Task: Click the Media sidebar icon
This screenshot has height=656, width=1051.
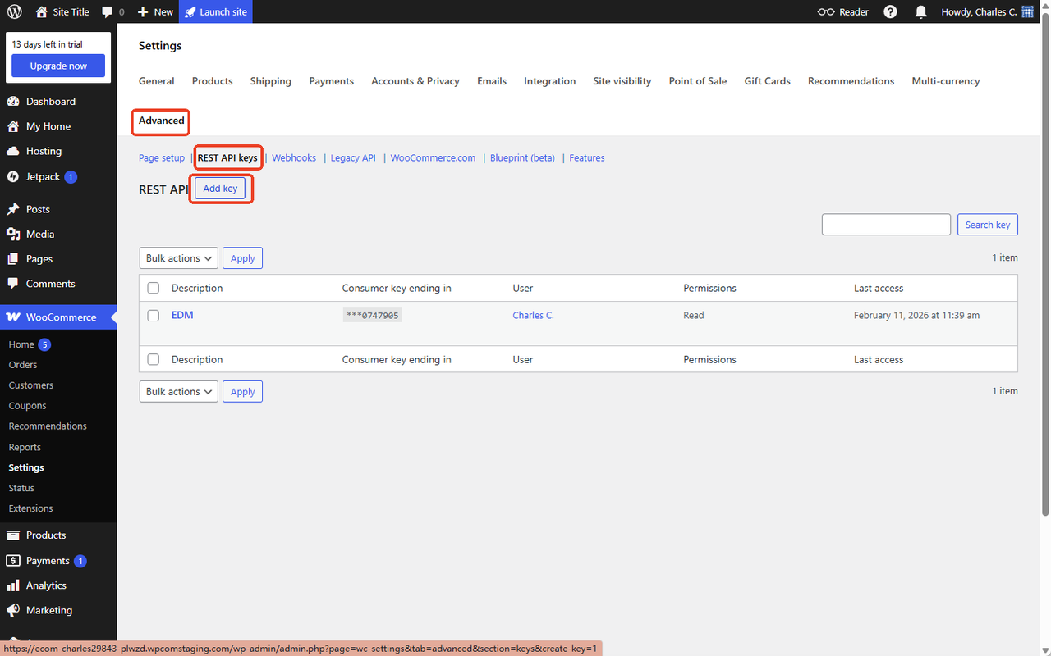Action: tap(13, 234)
